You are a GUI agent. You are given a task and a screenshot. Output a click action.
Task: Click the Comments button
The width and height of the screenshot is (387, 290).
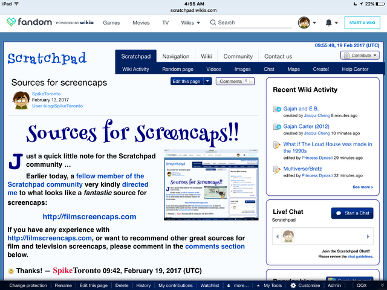[x=235, y=81]
